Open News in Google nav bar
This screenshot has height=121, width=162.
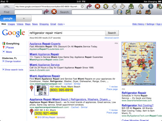pos(35,24)
